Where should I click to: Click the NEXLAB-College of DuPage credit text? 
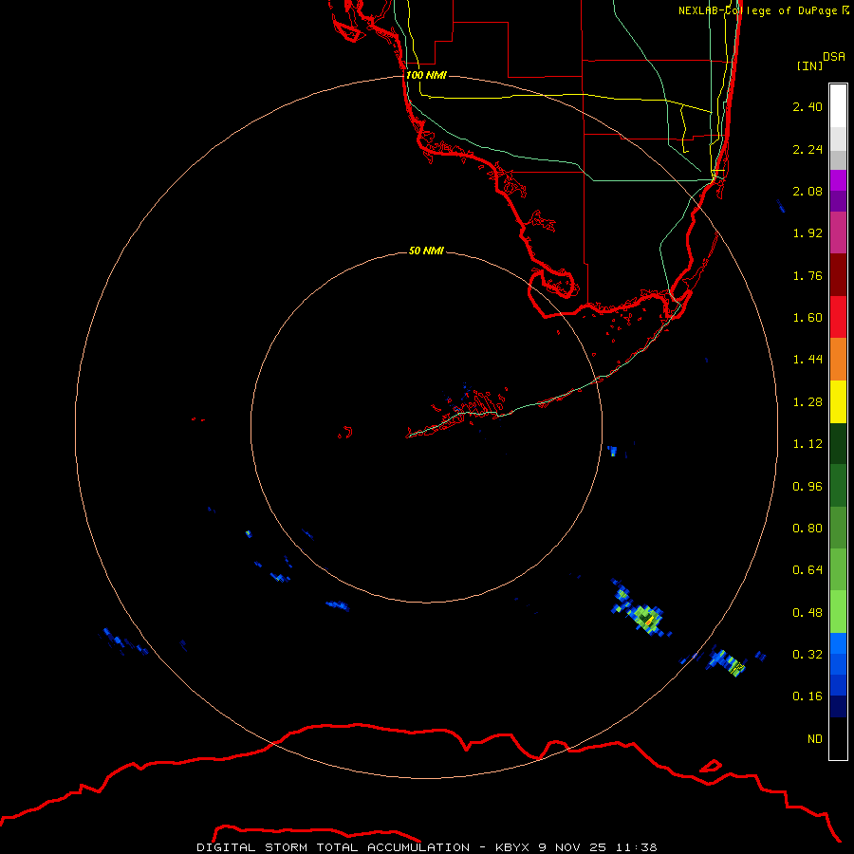point(764,10)
